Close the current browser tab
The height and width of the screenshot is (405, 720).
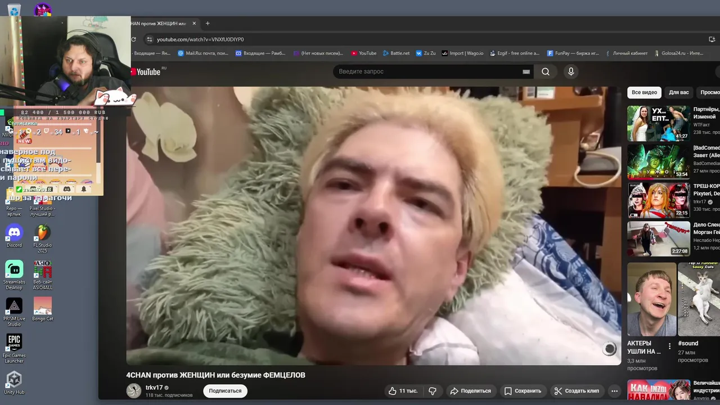(x=194, y=24)
